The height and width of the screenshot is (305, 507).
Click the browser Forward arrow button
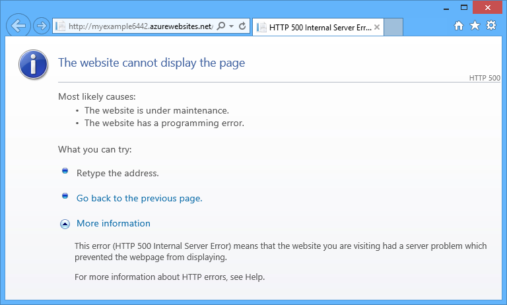click(x=42, y=26)
